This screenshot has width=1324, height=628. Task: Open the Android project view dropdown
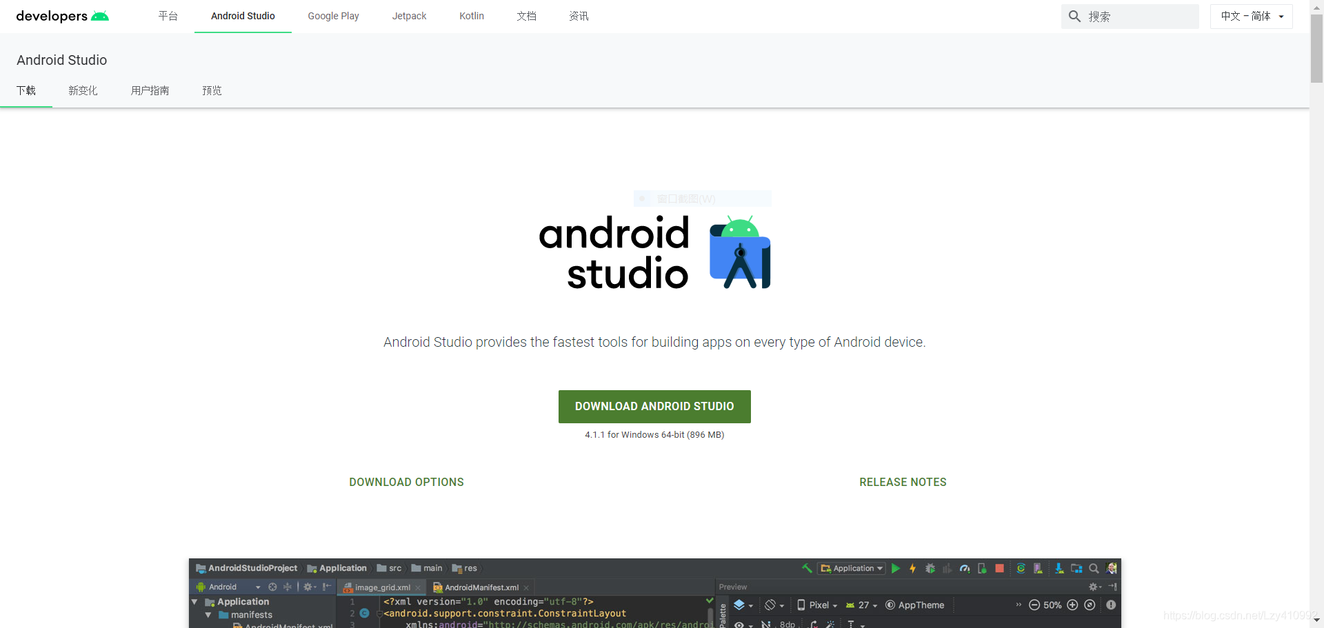pos(228,587)
